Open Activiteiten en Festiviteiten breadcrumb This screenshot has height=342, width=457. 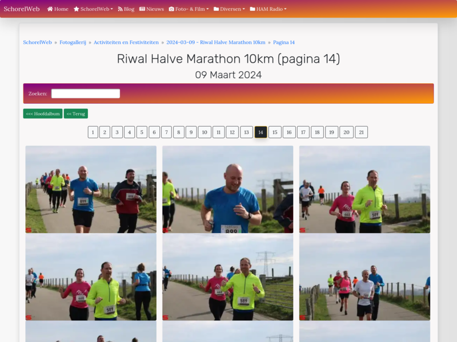coord(126,42)
